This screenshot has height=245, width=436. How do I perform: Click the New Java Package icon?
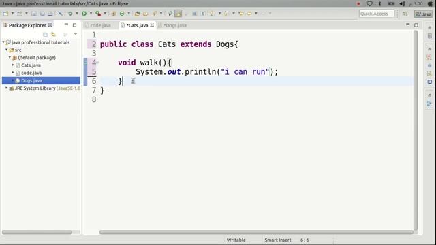click(x=114, y=14)
